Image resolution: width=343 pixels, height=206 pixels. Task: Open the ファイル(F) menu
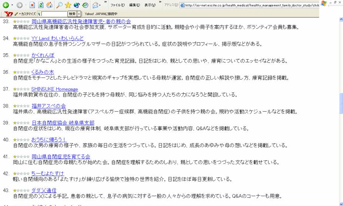pos(117,5)
